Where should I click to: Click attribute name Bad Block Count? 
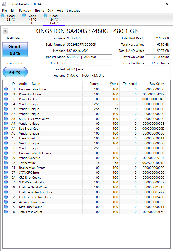30,129
